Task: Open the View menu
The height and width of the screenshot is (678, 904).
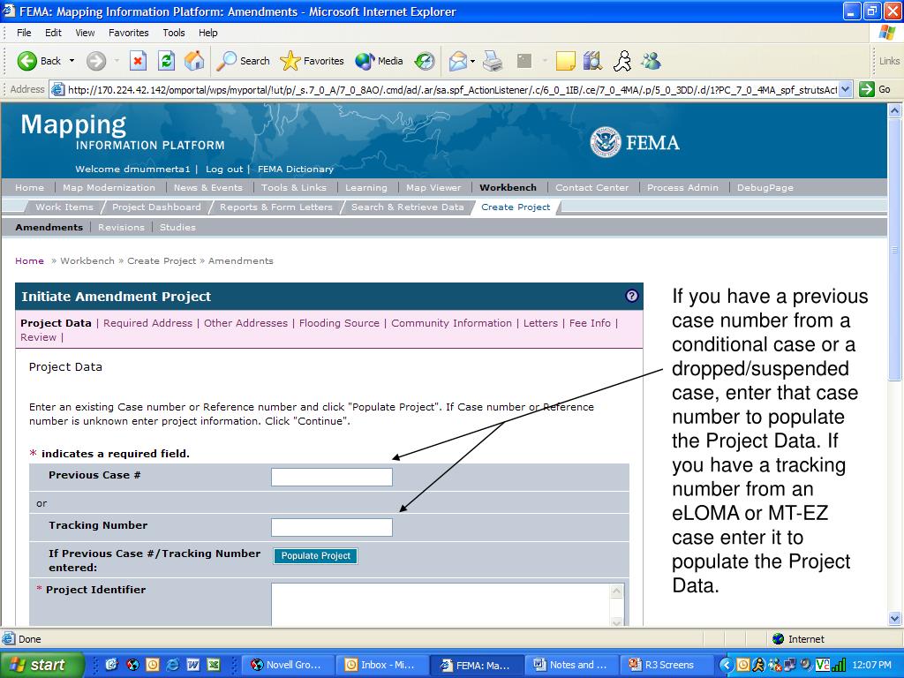Action: coord(85,33)
